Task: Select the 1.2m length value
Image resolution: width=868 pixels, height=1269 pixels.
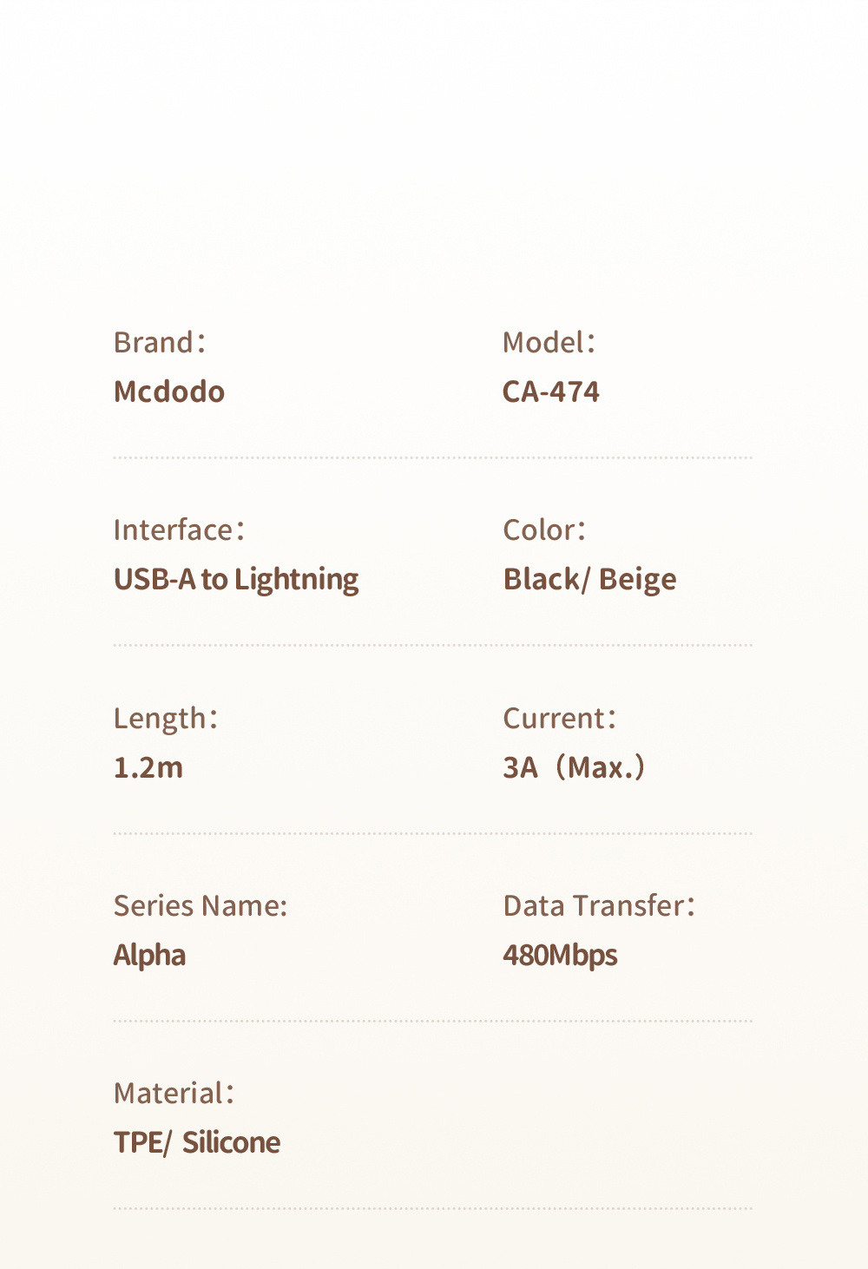Action: click(x=148, y=767)
